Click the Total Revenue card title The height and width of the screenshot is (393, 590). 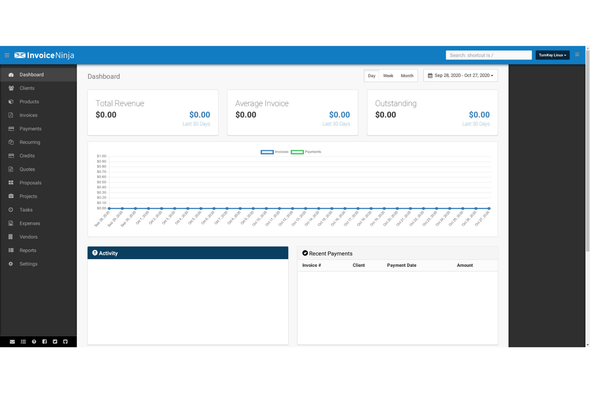pyautogui.click(x=120, y=104)
